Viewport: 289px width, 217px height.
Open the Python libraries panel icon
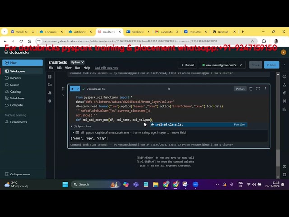click(x=284, y=109)
